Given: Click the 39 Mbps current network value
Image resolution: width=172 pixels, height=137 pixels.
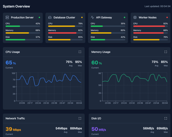Looking at the screenshot, I should (13, 129).
